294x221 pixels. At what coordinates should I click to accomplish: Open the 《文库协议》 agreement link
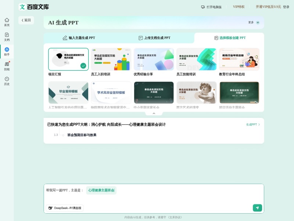tap(175, 217)
